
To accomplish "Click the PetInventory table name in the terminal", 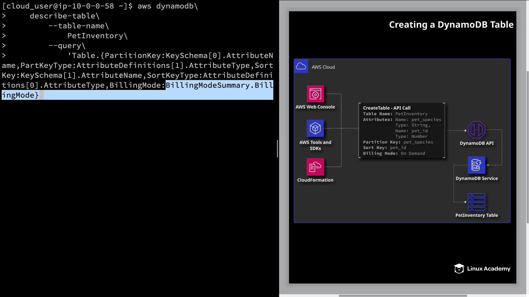I will (95, 36).
